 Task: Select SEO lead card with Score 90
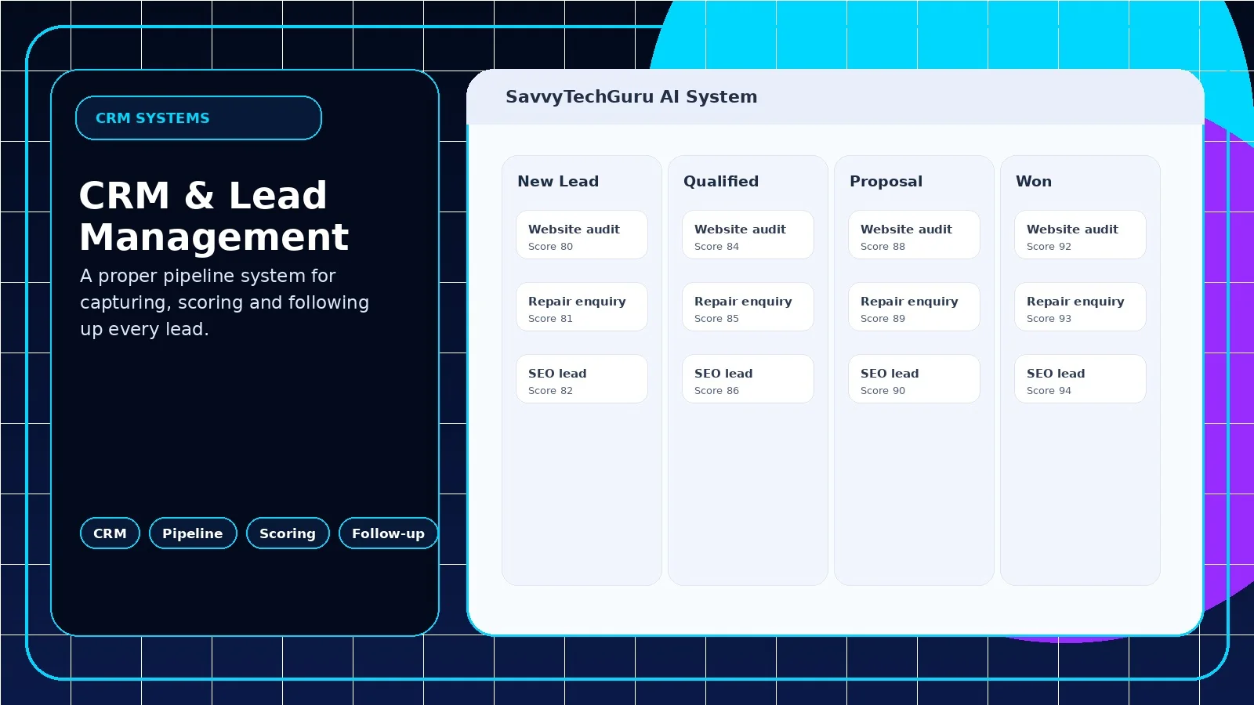coord(914,378)
